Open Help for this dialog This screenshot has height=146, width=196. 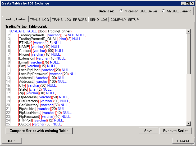pos(12,141)
